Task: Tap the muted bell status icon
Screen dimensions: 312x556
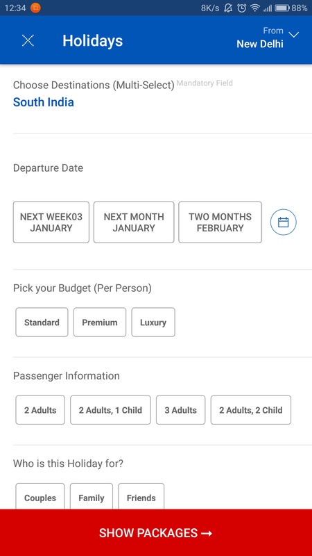Action: click(x=228, y=8)
